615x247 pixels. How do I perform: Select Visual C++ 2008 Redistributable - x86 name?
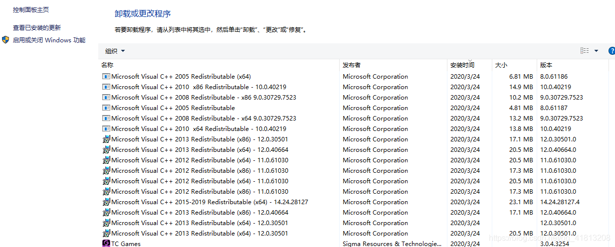point(204,98)
